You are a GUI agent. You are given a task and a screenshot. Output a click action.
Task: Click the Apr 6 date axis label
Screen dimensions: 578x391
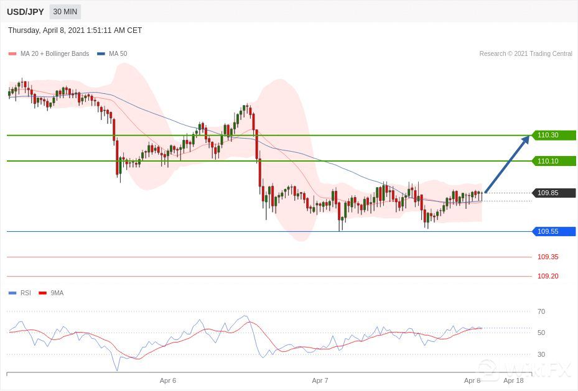(x=168, y=380)
